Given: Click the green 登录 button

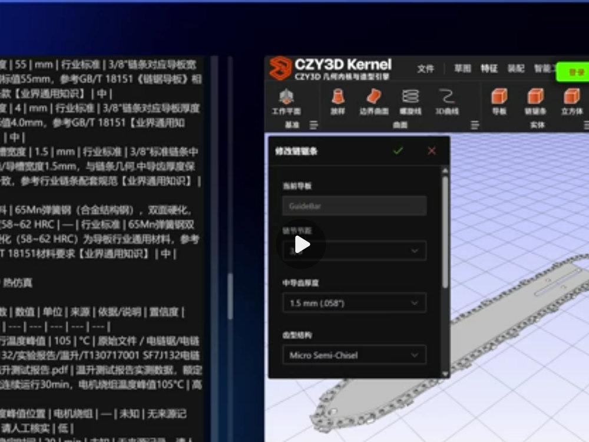Looking at the screenshot, I should pyautogui.click(x=574, y=72).
